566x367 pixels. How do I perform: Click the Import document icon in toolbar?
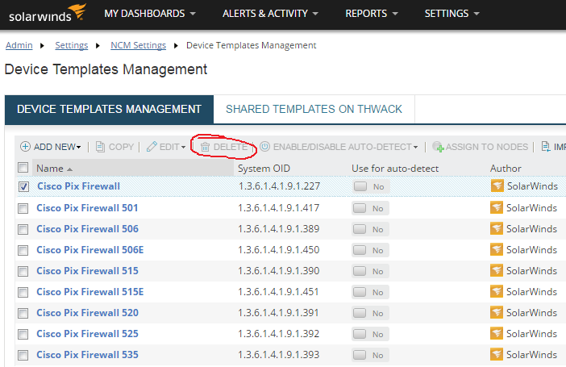click(546, 146)
